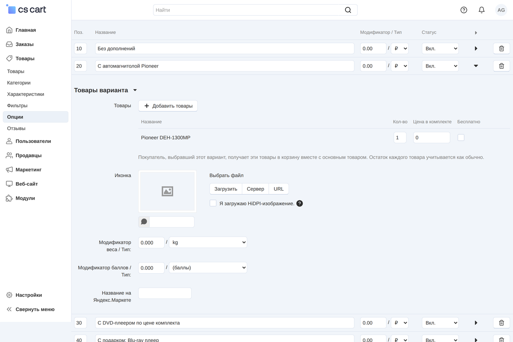Delete the 'С автомагнитолой Pioneer' variant

point(501,66)
